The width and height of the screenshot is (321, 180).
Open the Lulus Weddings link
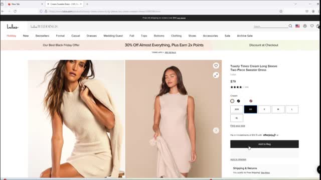(x=44, y=26)
